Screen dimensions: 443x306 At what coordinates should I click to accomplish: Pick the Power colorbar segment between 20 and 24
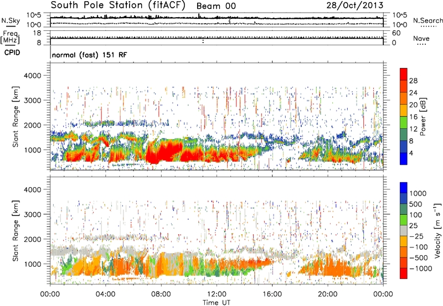point(404,98)
